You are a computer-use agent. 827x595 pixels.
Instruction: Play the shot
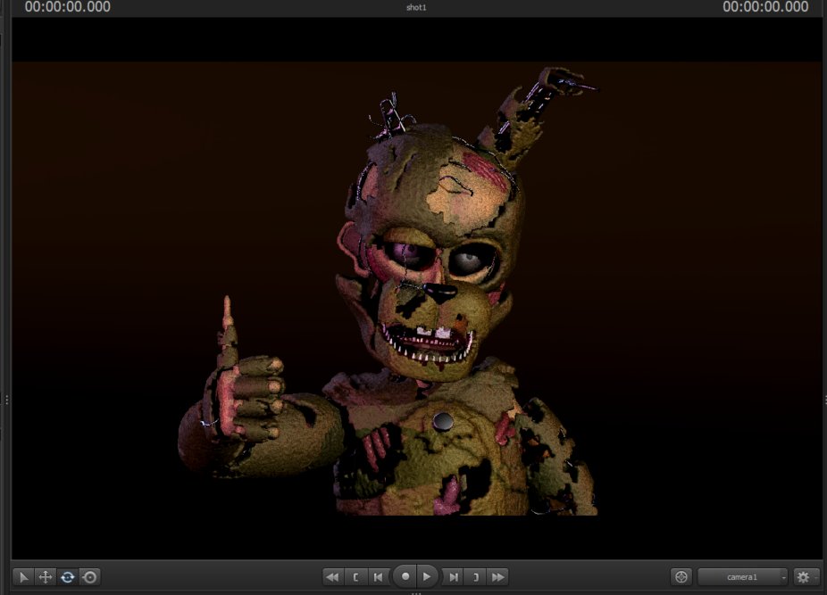click(x=427, y=576)
